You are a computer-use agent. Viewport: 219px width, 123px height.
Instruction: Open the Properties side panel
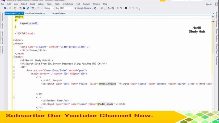(217, 60)
